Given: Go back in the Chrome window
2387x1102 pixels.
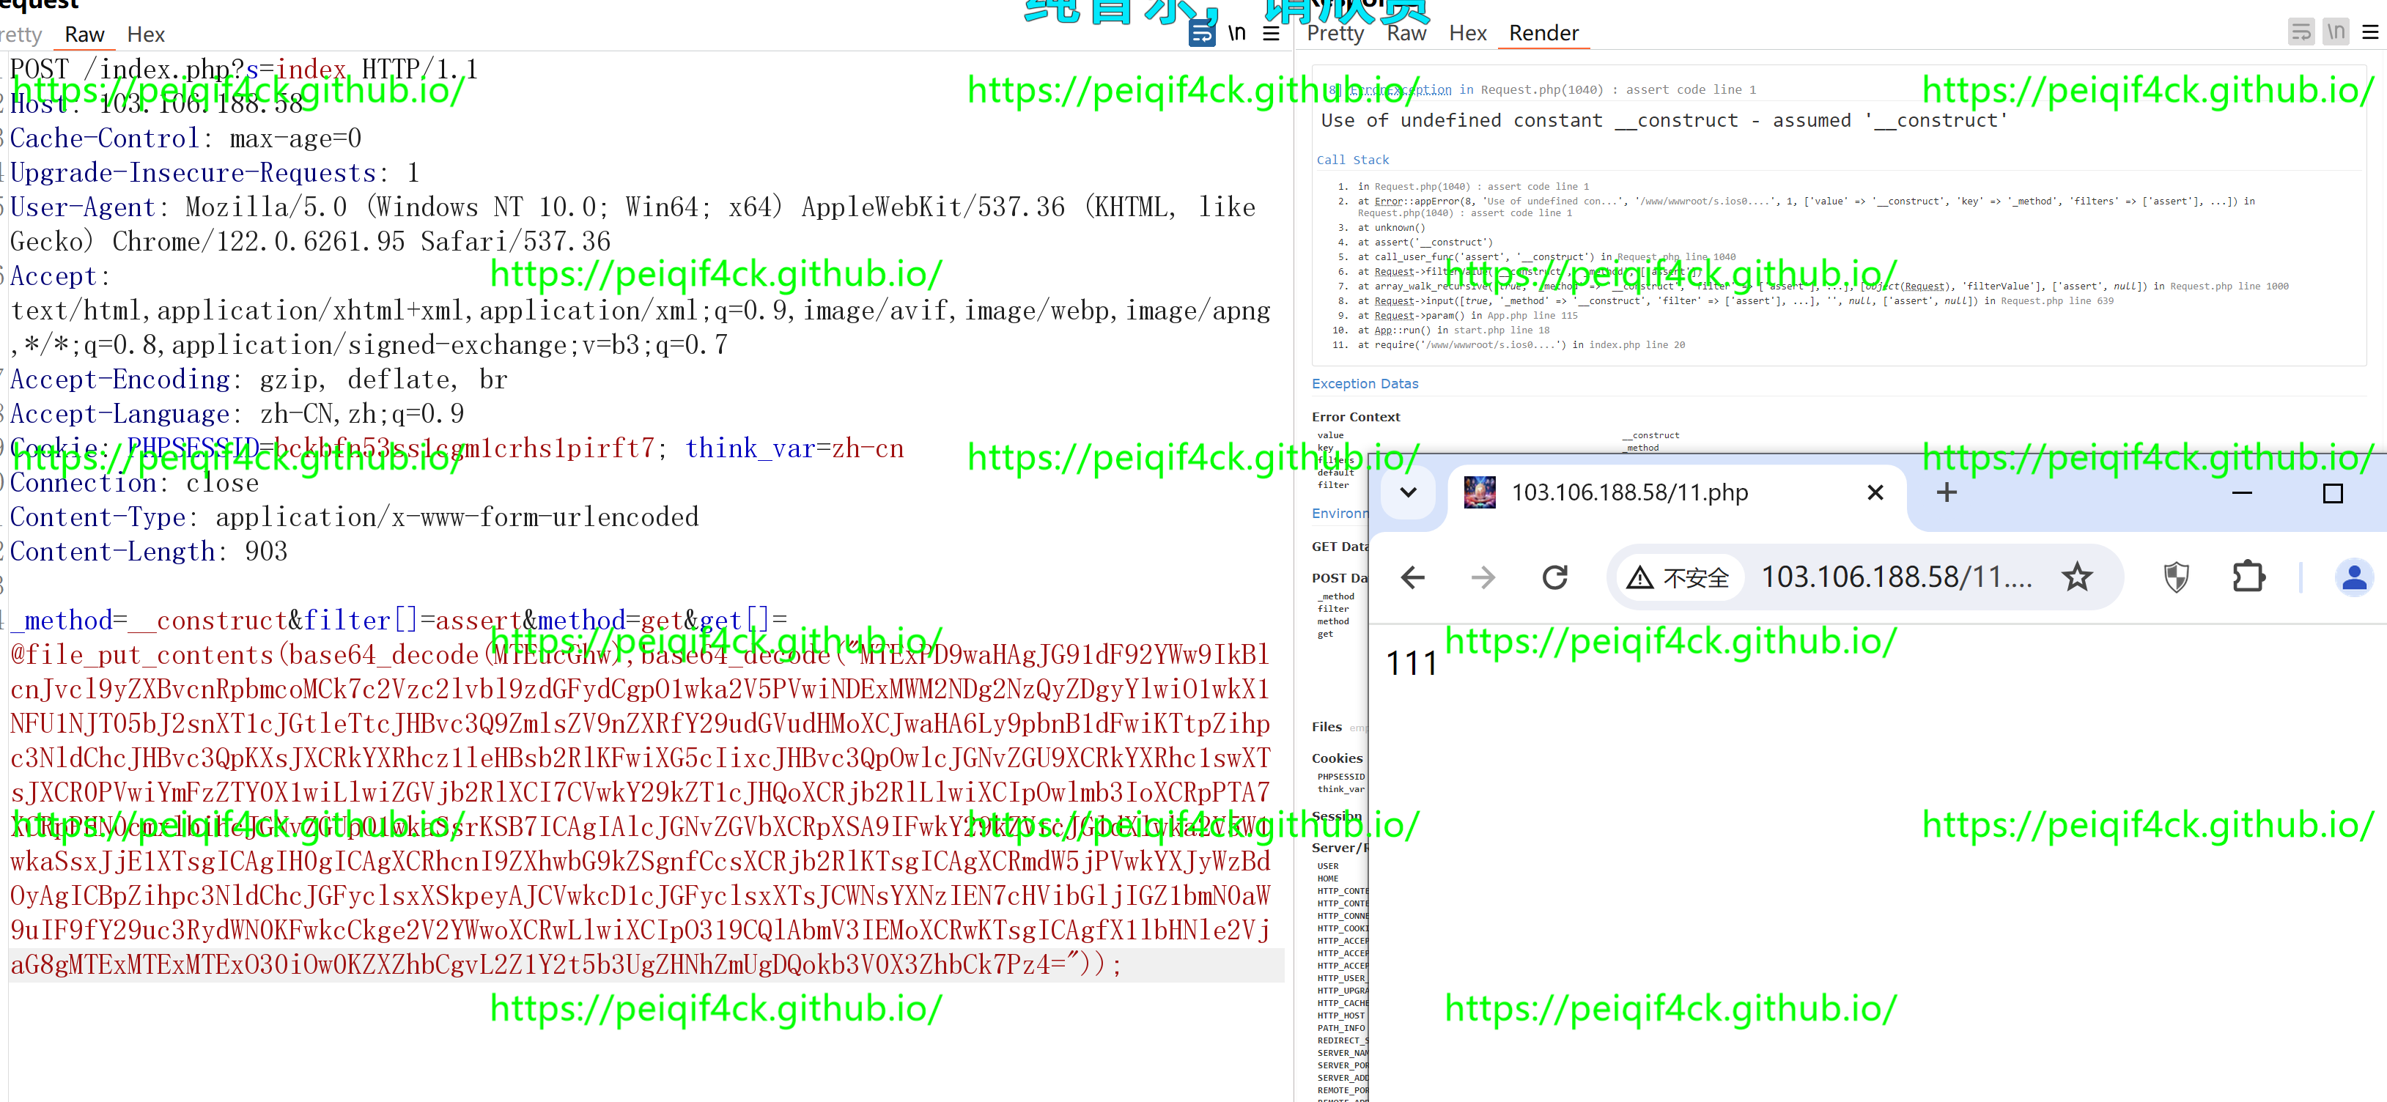Looking at the screenshot, I should 1412,577.
